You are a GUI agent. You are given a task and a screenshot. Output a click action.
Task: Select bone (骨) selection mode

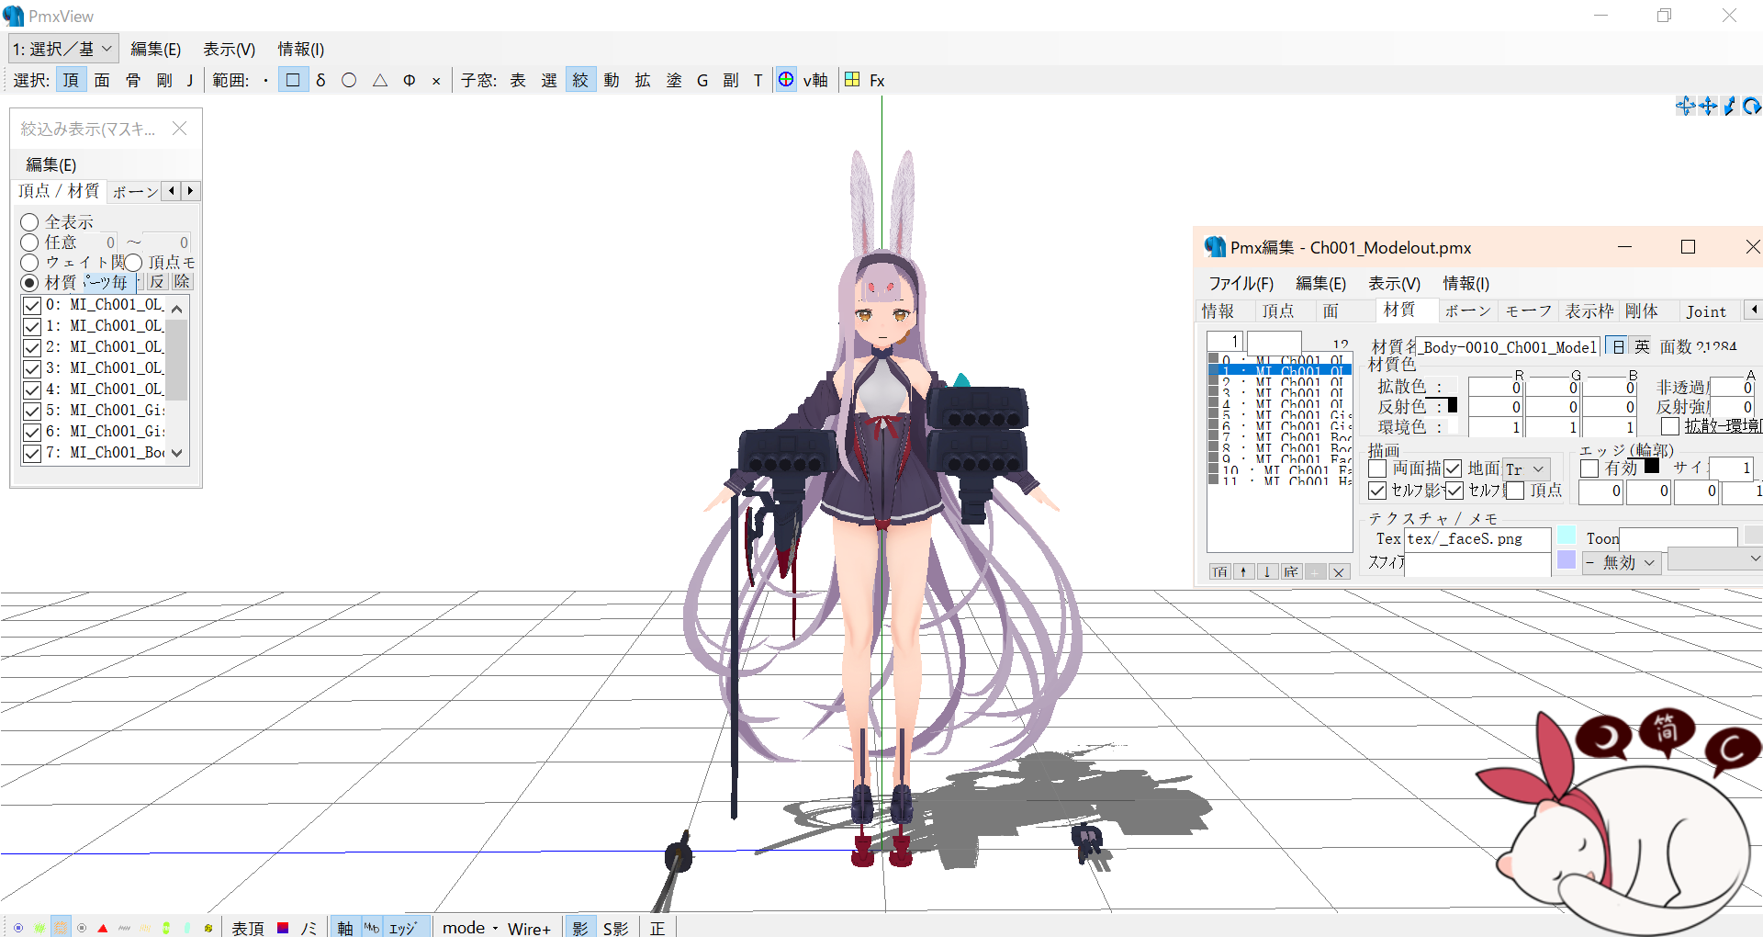point(133,81)
